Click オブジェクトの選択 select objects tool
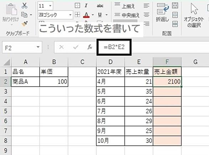The height and width of the screenshot is (155, 209). (x=194, y=15)
